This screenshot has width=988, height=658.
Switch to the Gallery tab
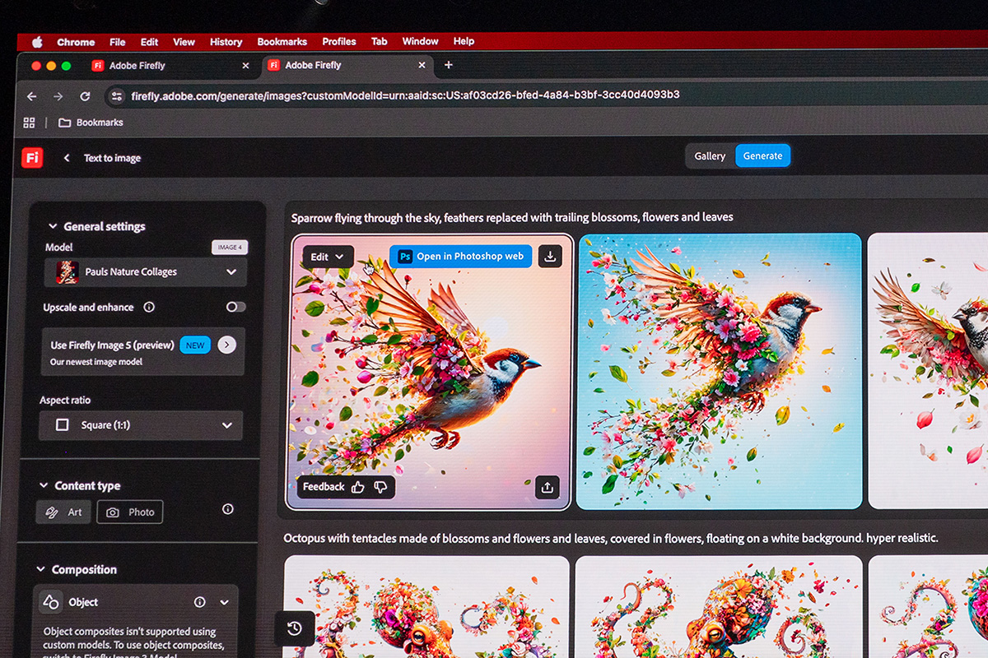[710, 155]
